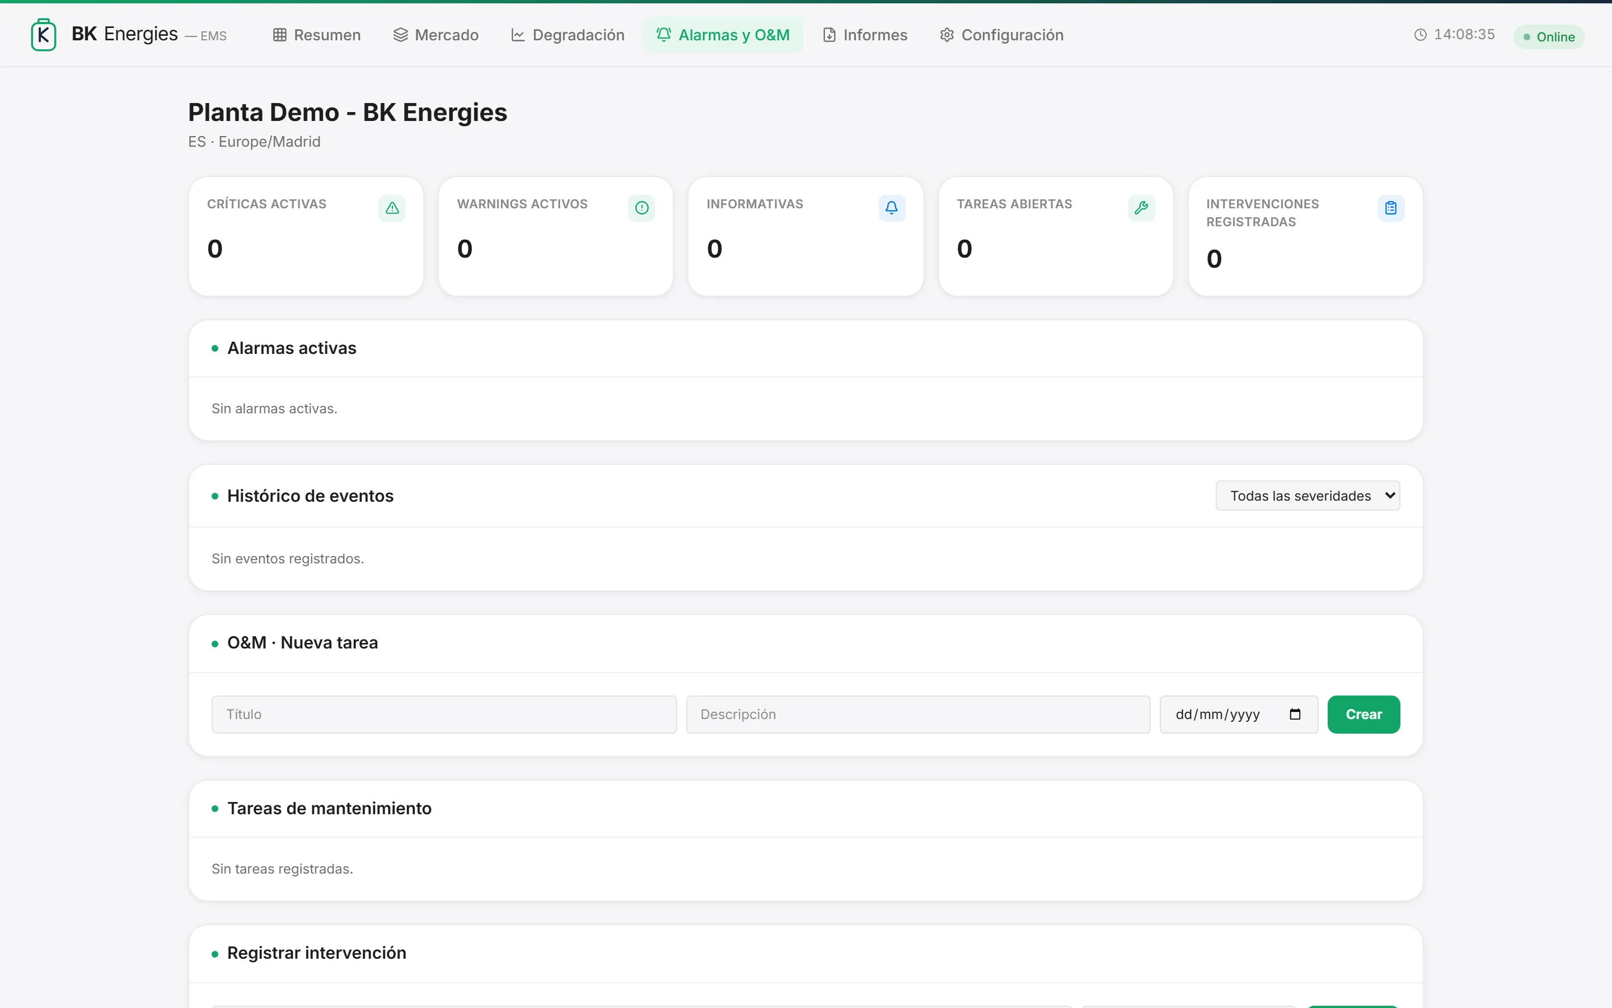Click the bell icon in Informativas card
1612x1008 pixels.
tap(891, 208)
